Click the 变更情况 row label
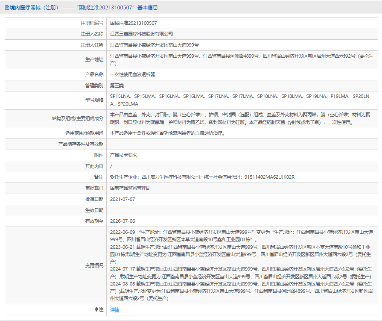382x321 pixels. [94, 265]
